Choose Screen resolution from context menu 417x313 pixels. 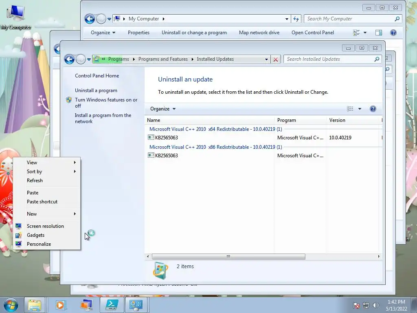[47, 226]
